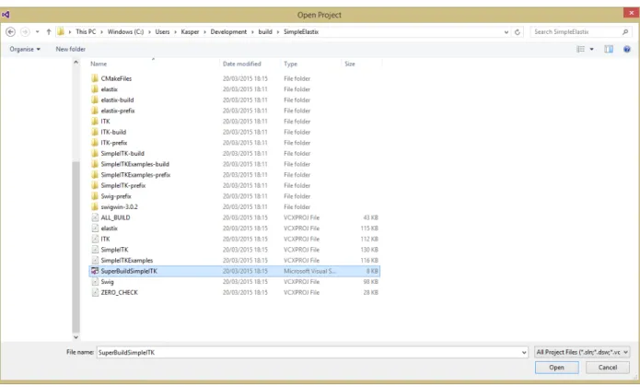The image size is (640, 387).
Task: Expand the address bar history dropdown
Action: (x=506, y=32)
